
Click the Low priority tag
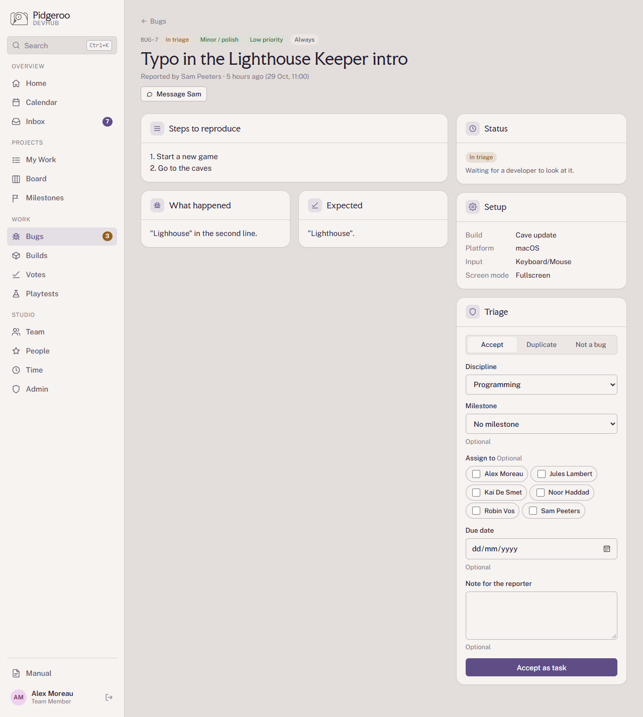pos(266,40)
